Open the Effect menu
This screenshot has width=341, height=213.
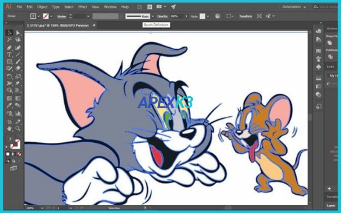83,7
